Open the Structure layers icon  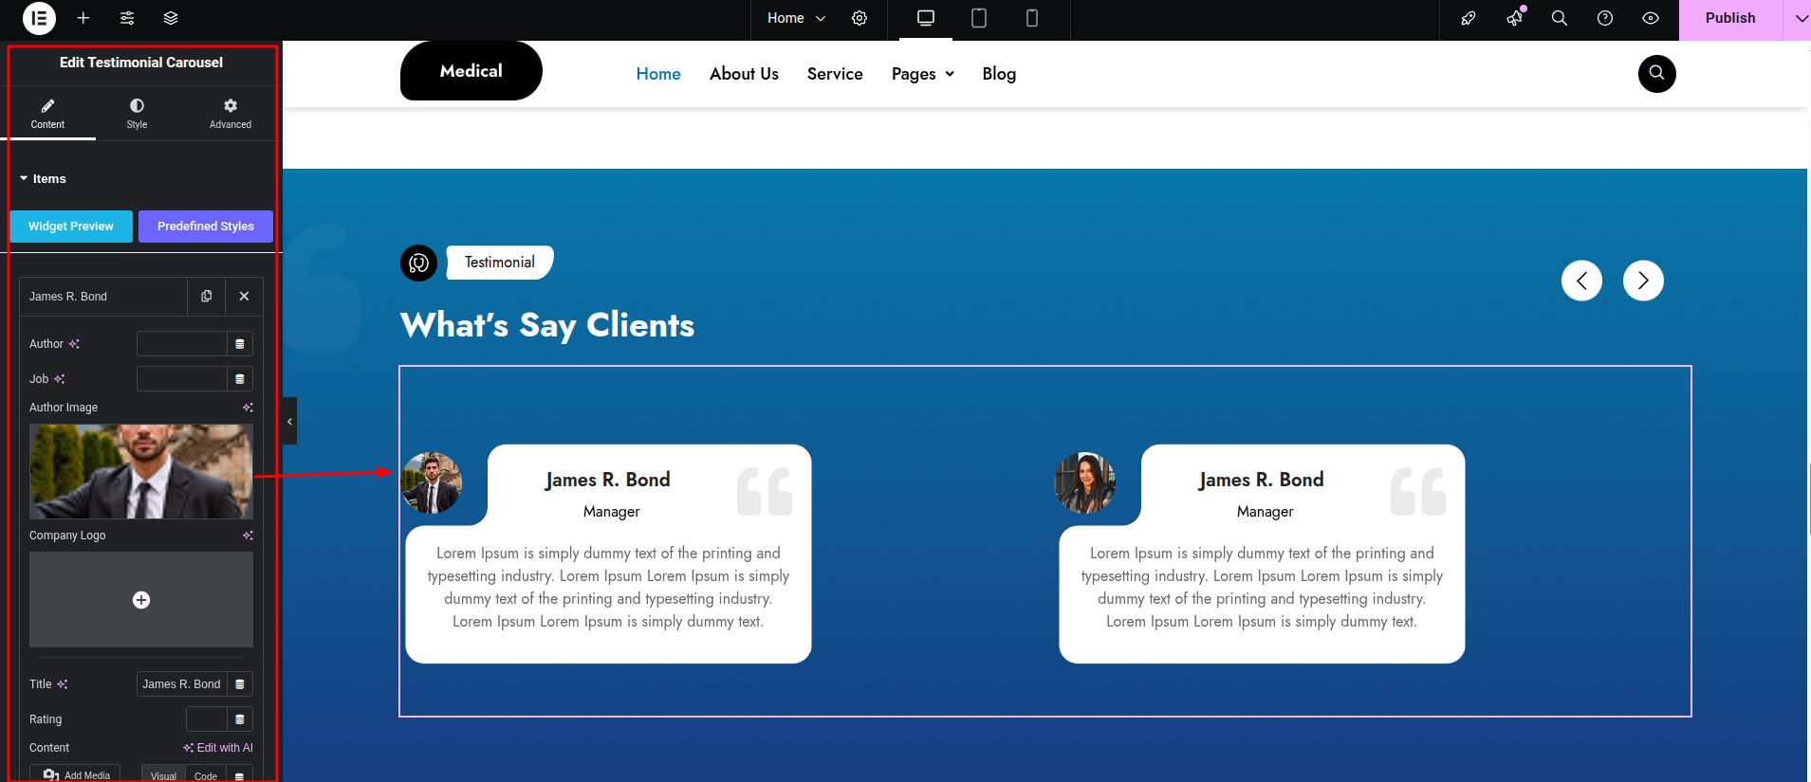tap(171, 18)
